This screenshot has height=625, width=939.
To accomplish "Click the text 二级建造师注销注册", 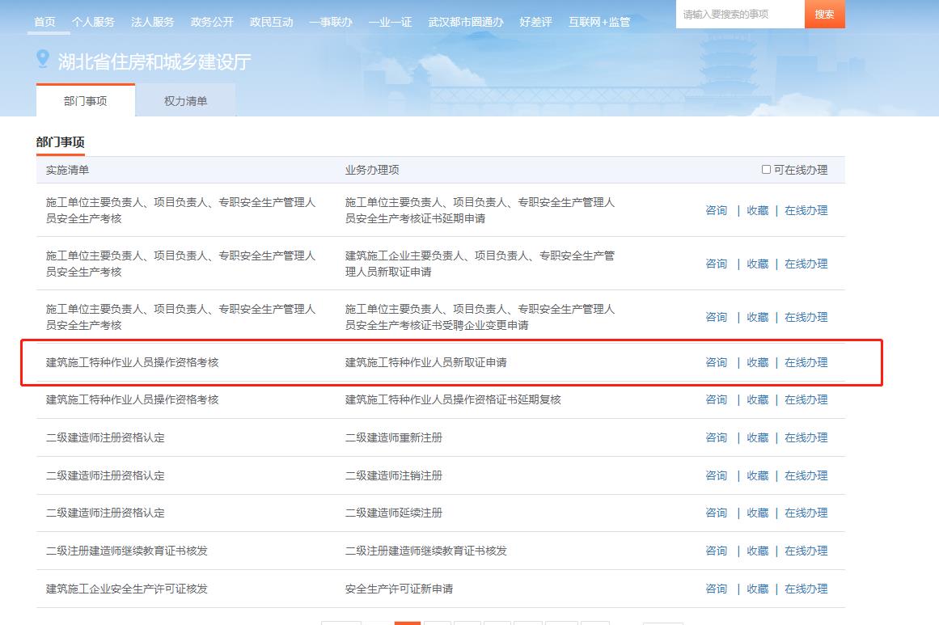I will 393,476.
